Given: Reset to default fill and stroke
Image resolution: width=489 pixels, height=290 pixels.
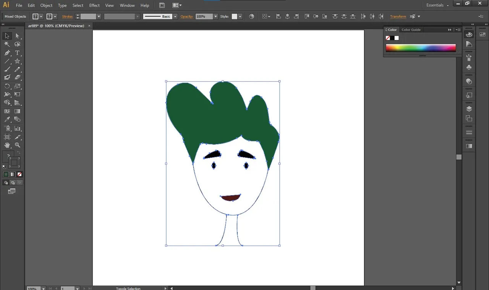Looking at the screenshot, I should pos(4,167).
